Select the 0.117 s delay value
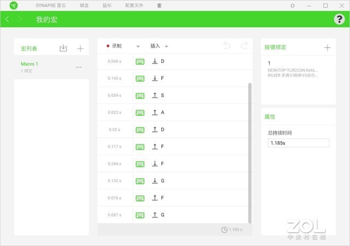 tap(114, 147)
